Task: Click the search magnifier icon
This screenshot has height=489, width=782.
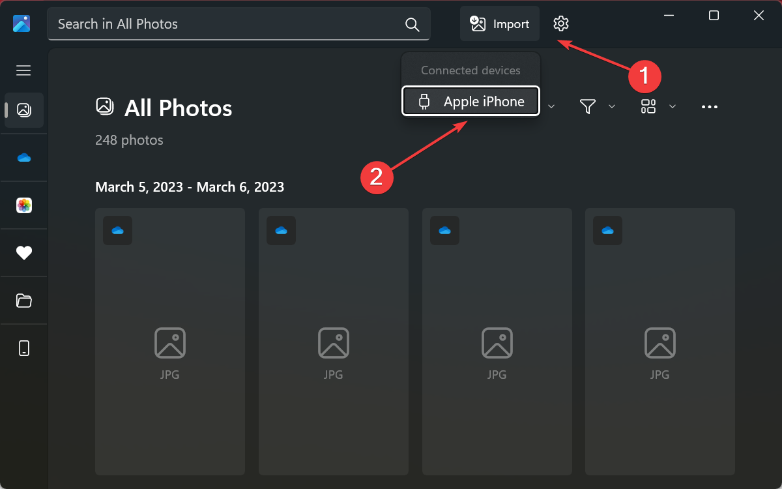Action: pos(412,24)
